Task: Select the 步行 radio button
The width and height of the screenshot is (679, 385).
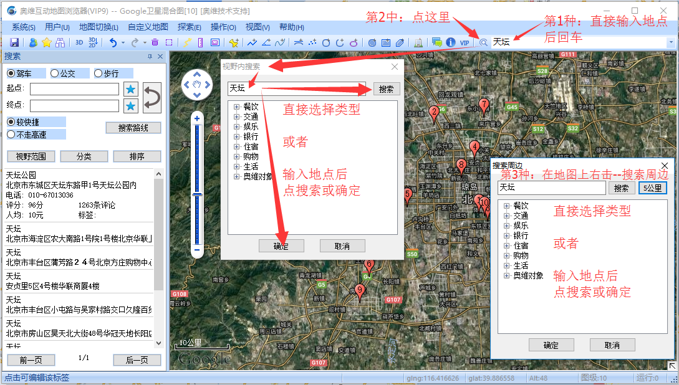Action: 99,74
